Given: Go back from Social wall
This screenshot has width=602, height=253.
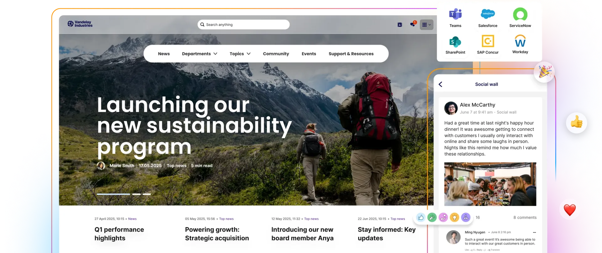Looking at the screenshot, I should [x=441, y=84].
